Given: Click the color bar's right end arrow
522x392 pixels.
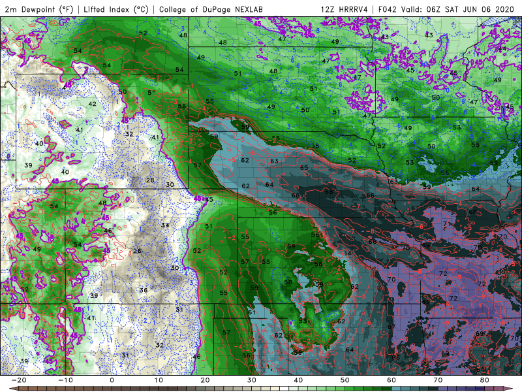Looking at the screenshot, I should click(508, 388).
